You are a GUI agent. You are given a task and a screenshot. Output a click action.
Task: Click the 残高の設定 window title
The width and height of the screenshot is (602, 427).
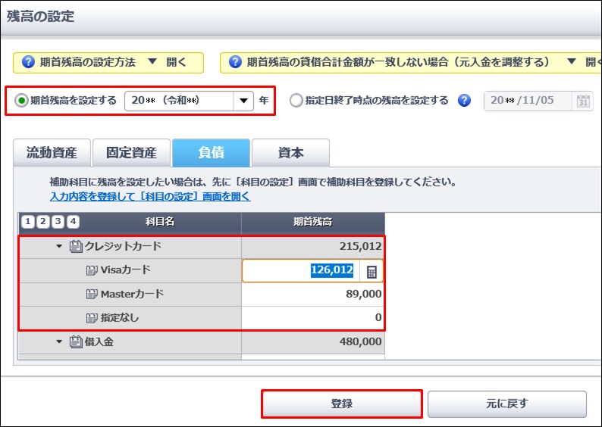click(40, 17)
